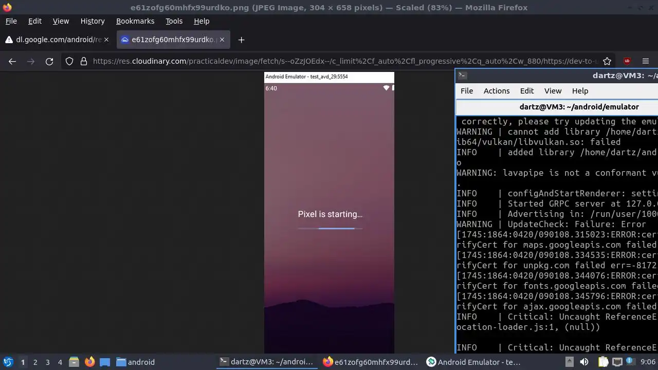Launch Firefox from the panel launcher
658x370 pixels.
pyautogui.click(x=89, y=362)
